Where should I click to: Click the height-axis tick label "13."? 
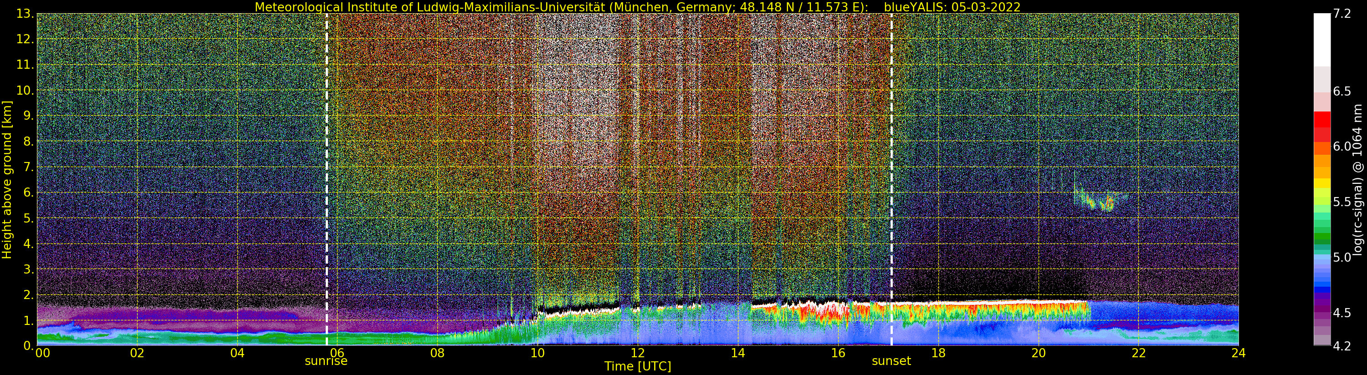pos(26,14)
